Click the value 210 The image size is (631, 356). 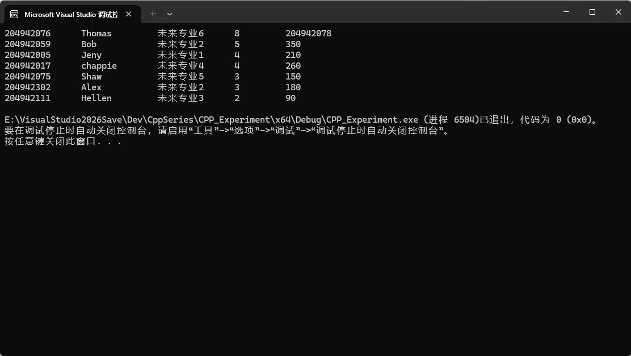(293, 55)
